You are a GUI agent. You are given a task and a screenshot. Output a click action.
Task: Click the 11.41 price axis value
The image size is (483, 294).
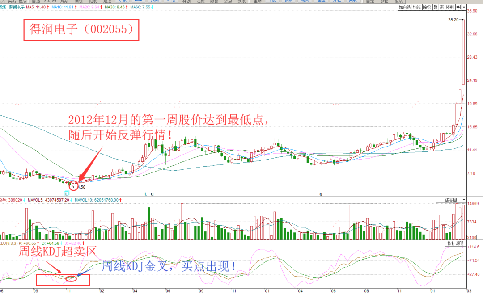click(472, 150)
